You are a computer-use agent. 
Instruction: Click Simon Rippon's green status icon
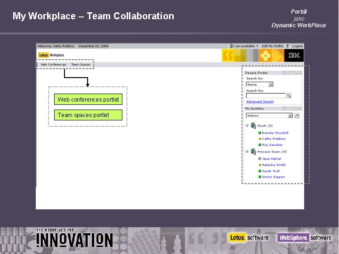(x=259, y=177)
